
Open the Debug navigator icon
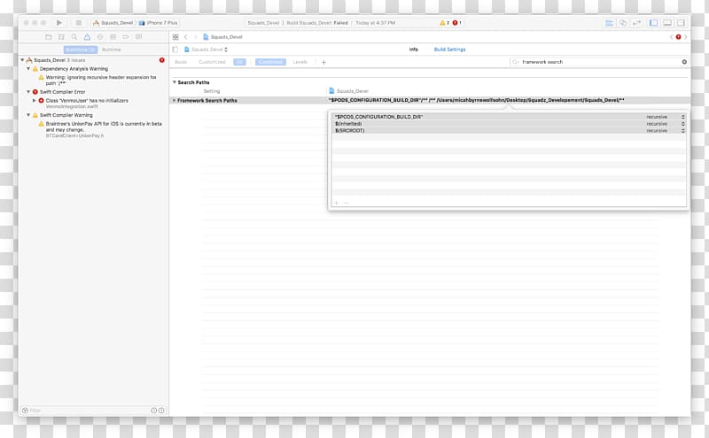tap(113, 37)
